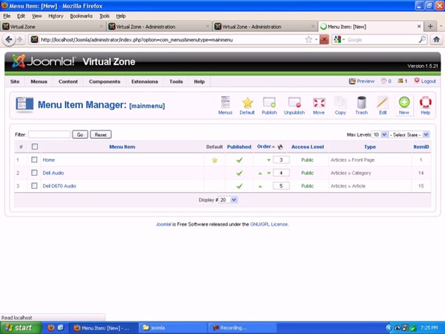Open a new tab with plus button

click(x=430, y=26)
